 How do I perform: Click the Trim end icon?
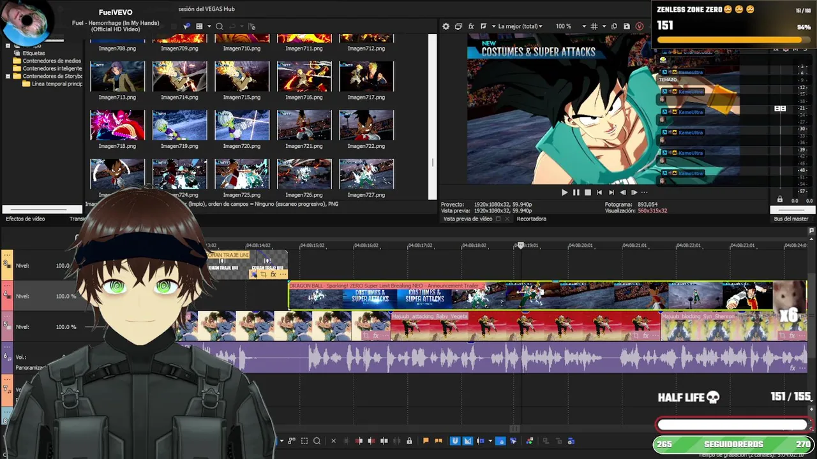[x=371, y=441]
